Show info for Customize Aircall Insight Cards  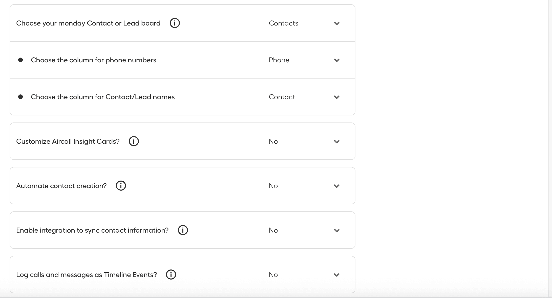coord(134,141)
